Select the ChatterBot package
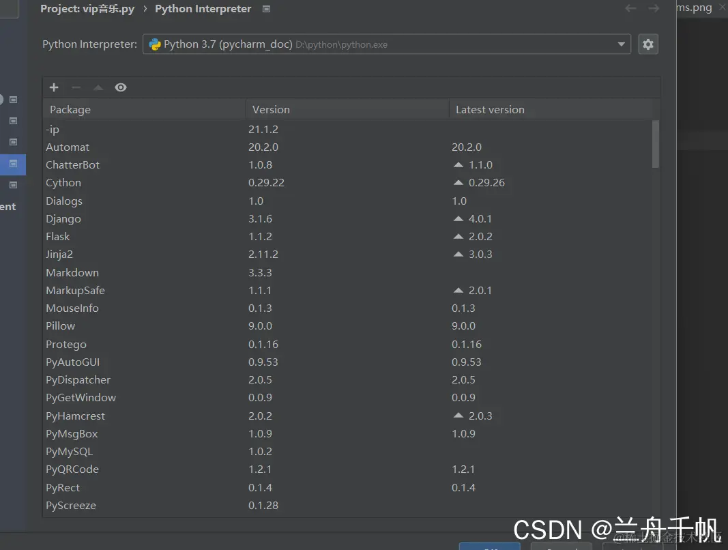The image size is (728, 550). pos(347,165)
